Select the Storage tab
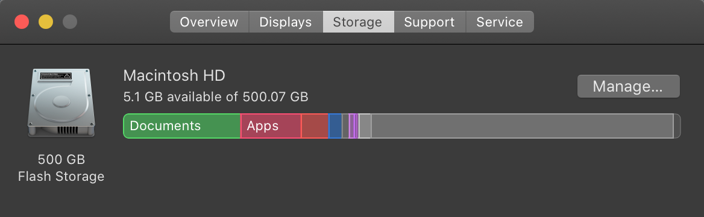 pos(358,22)
